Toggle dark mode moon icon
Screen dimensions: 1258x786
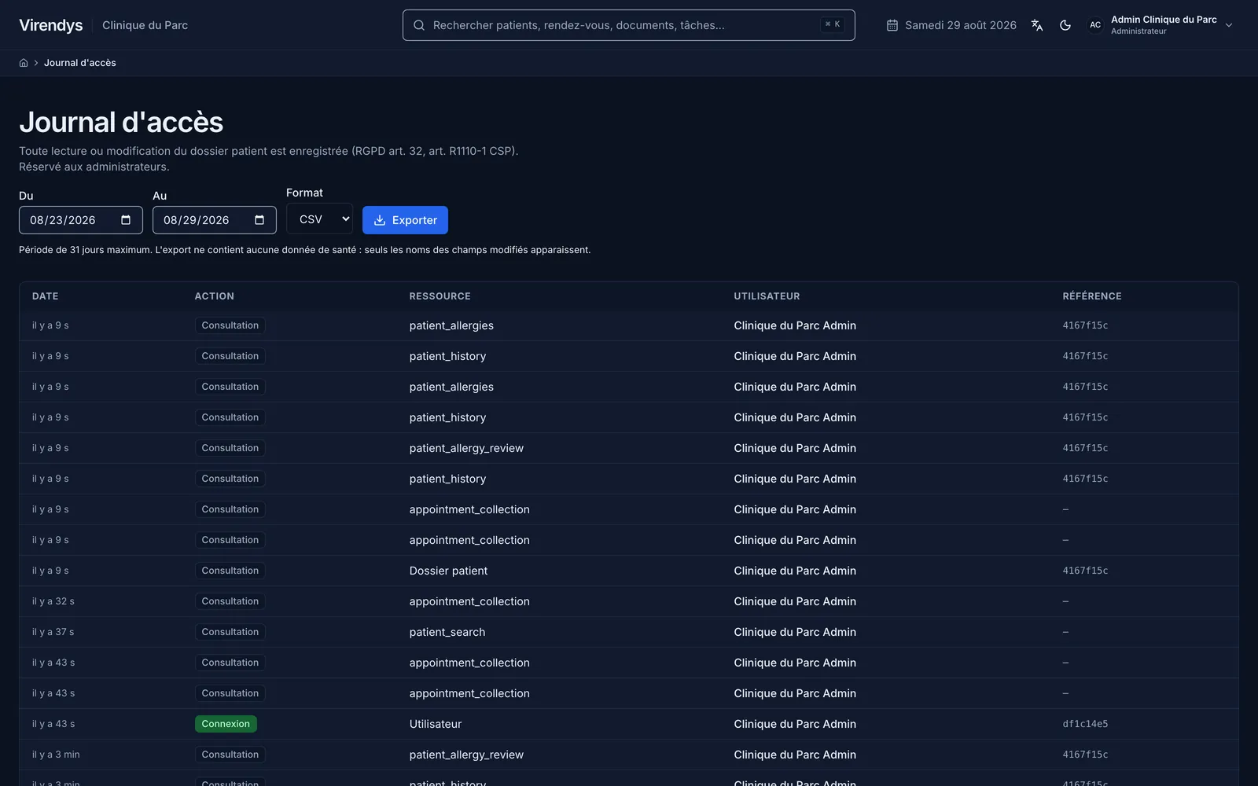coord(1065,25)
